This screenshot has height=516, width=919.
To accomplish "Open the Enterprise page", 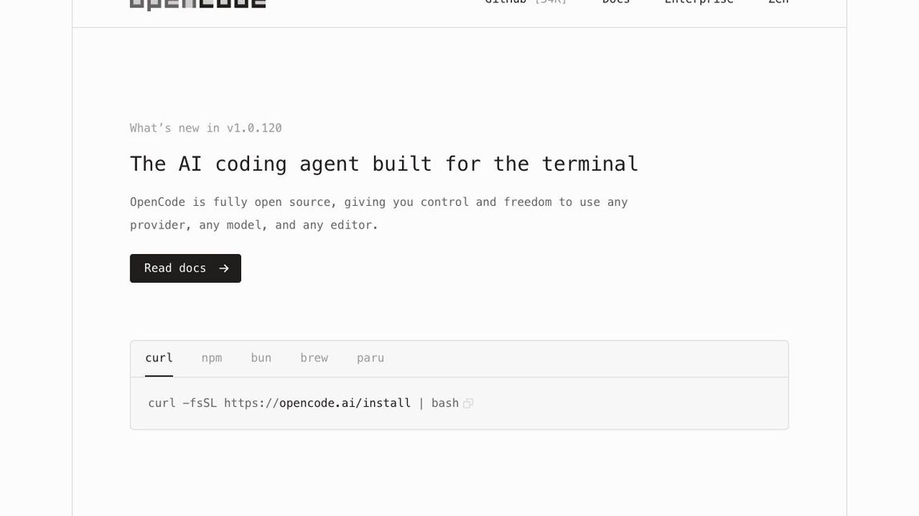I will pos(699,2).
